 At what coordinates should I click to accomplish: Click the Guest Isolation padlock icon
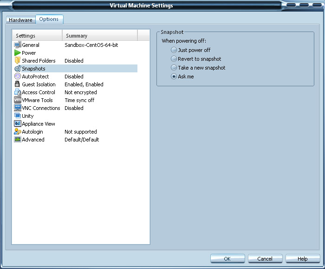click(18, 84)
